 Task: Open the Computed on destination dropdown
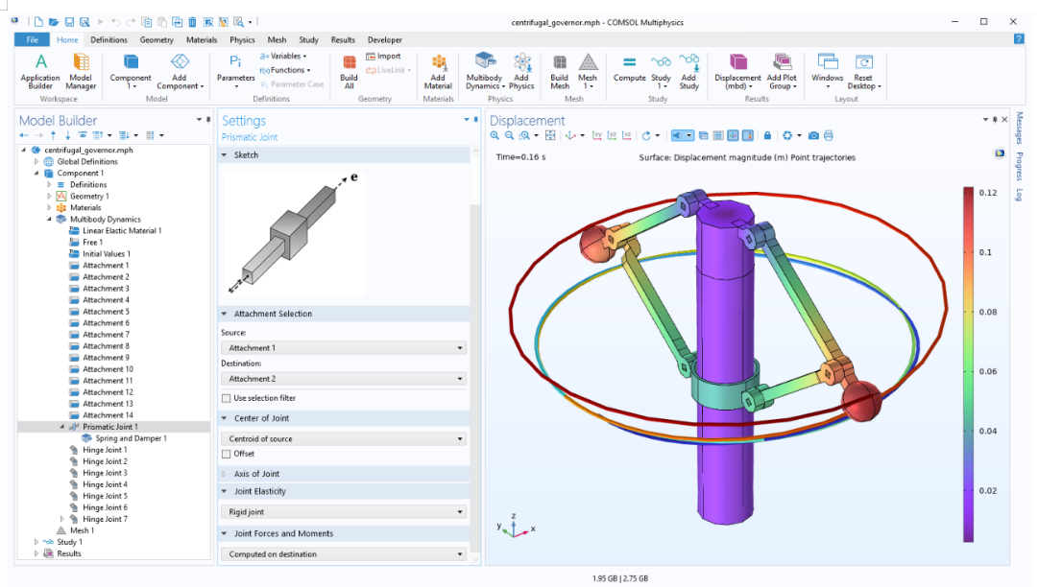pos(344,554)
